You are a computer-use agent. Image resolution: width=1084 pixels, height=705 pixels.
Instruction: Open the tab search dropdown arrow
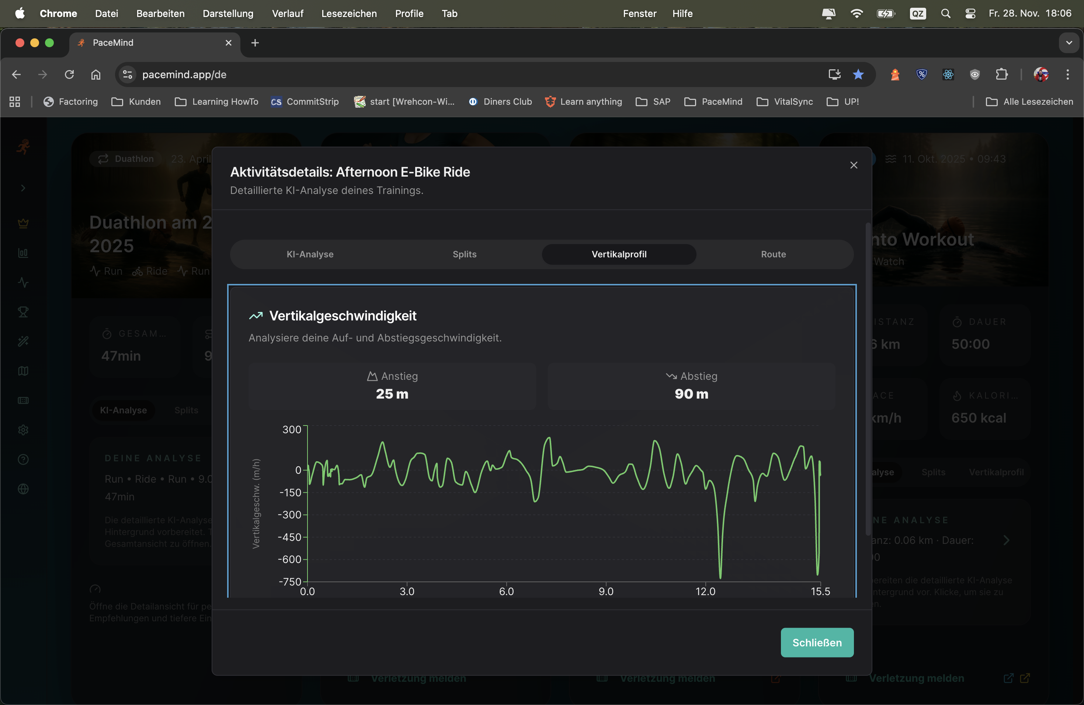point(1069,43)
